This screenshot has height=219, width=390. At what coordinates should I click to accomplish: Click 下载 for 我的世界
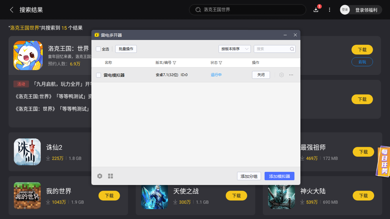tap(109, 196)
